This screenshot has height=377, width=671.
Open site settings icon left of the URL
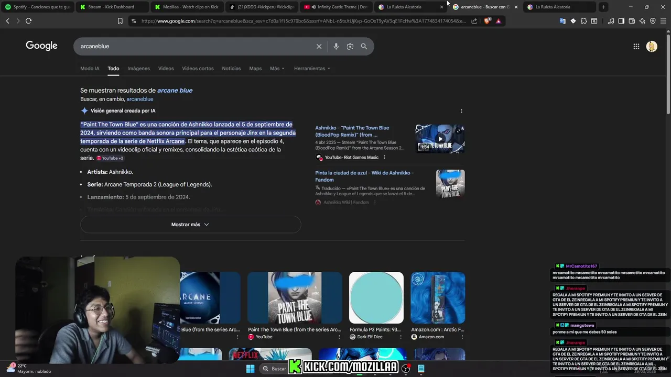[x=134, y=21]
